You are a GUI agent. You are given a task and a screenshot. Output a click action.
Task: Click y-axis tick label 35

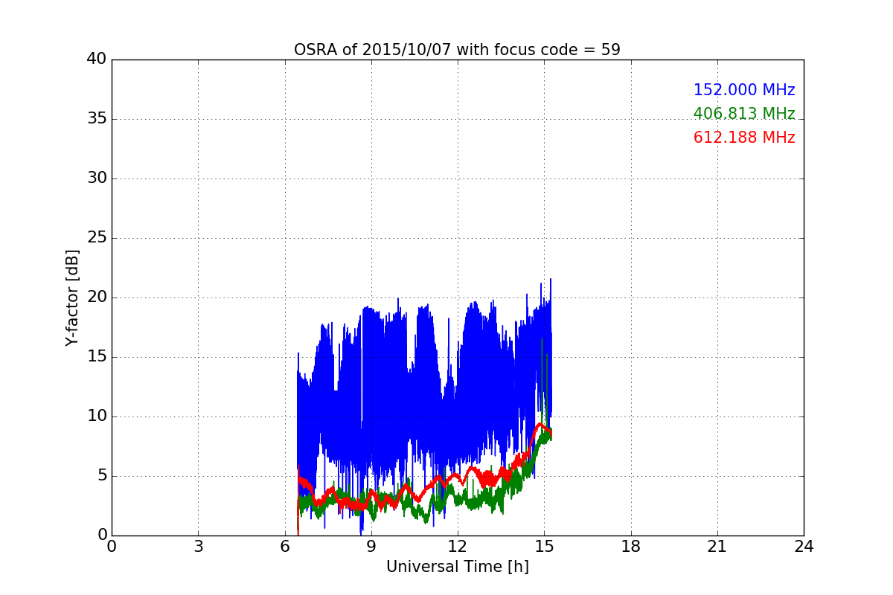pyautogui.click(x=97, y=119)
